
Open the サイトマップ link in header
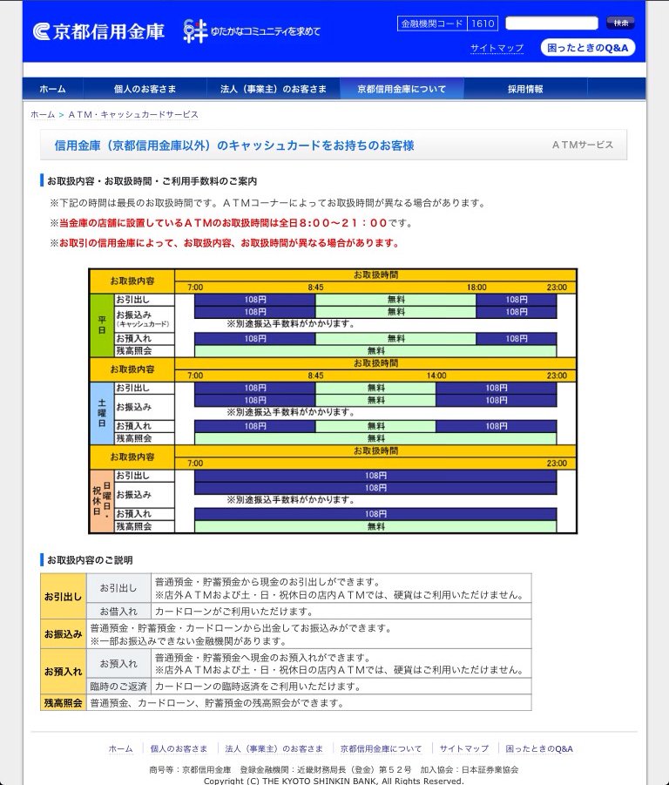pyautogui.click(x=497, y=48)
